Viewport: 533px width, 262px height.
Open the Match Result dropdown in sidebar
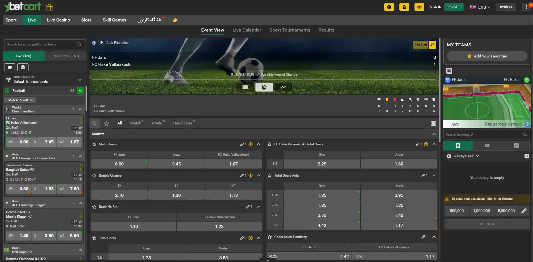point(20,100)
